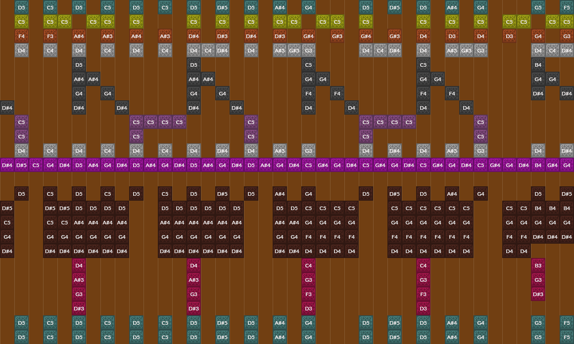The image size is (574, 344).
Task: Click the crimson A#3 note block
Action: coord(79,279)
